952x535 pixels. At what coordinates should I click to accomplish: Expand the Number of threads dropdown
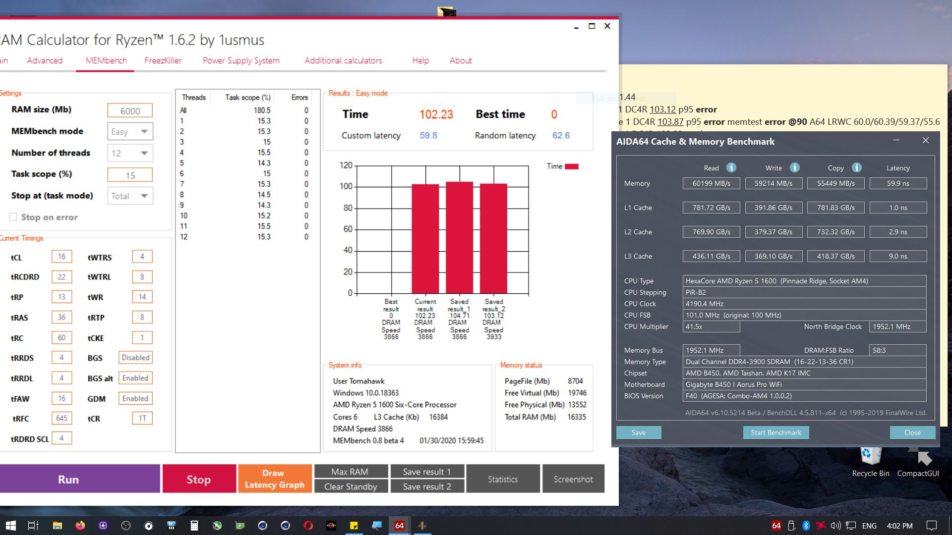tap(130, 154)
